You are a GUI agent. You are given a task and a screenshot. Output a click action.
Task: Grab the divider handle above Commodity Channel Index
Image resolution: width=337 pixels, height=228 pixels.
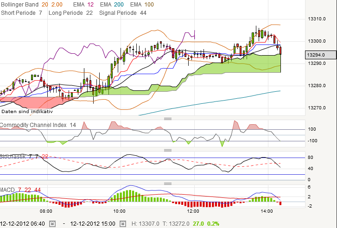(x=168, y=119)
